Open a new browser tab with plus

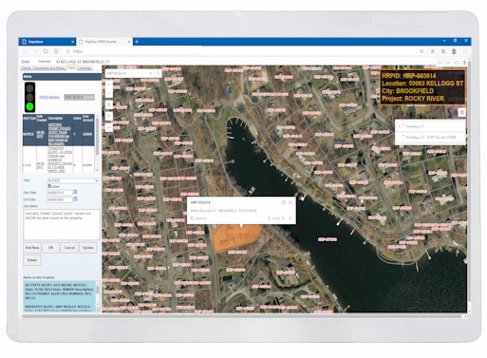[137, 42]
